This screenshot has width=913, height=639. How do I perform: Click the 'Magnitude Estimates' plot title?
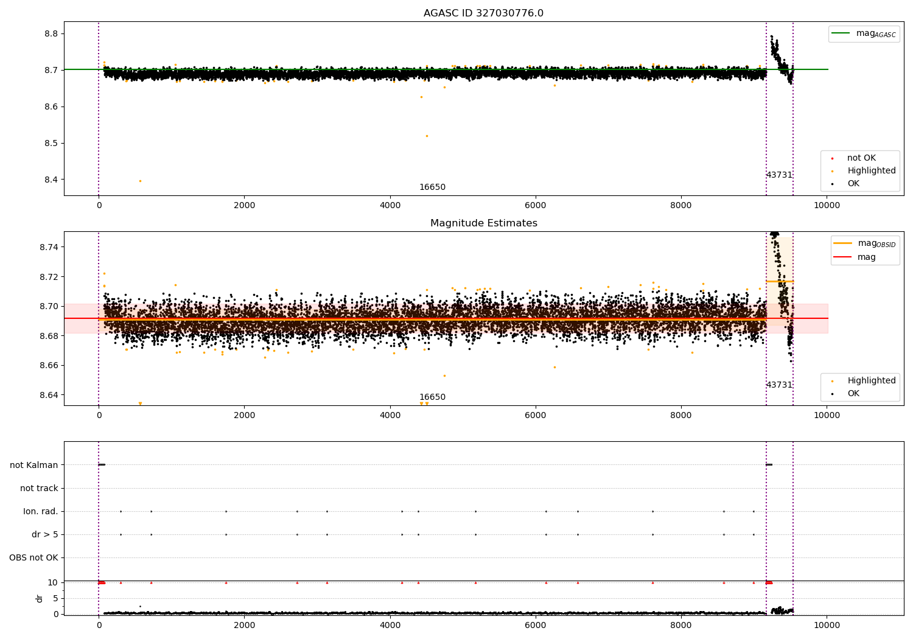(x=483, y=223)
